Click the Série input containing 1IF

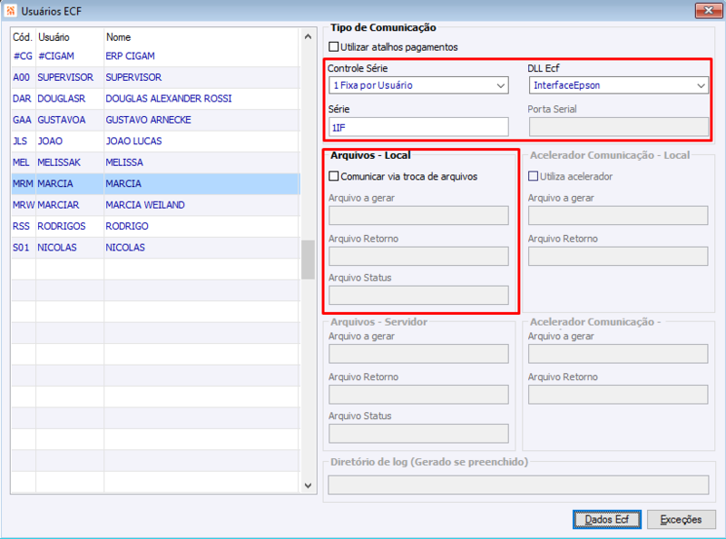[x=417, y=126]
